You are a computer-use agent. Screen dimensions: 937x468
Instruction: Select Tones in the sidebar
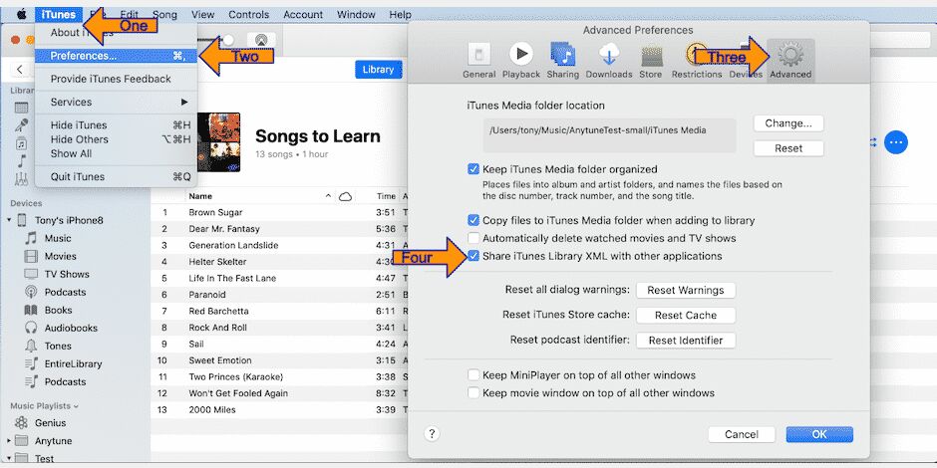[58, 346]
